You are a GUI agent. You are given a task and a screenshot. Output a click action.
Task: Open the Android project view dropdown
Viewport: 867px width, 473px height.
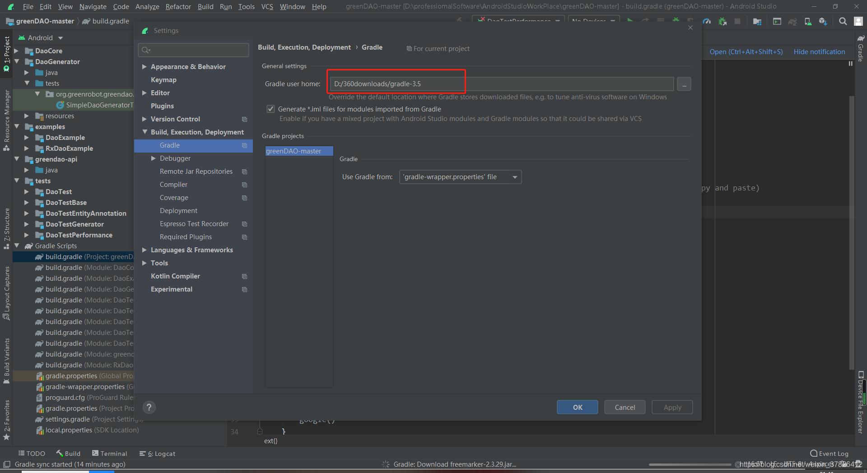pyautogui.click(x=41, y=38)
